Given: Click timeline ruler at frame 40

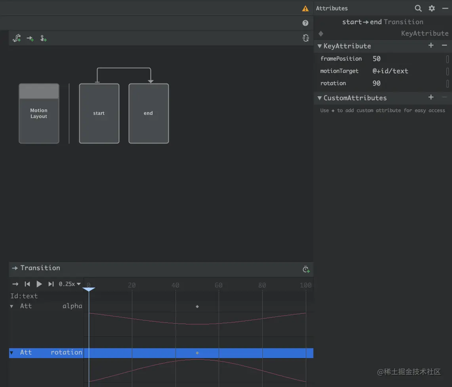Looking at the screenshot, I should tap(175, 285).
